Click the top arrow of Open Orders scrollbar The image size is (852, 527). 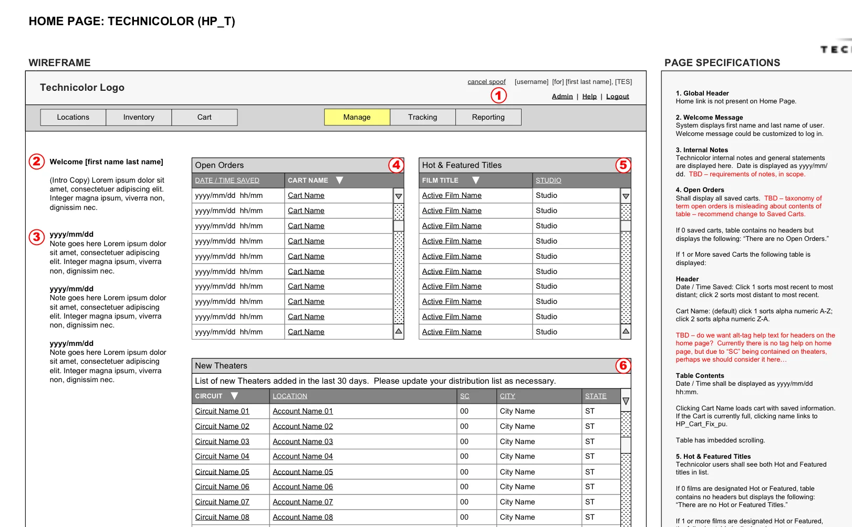click(x=399, y=196)
